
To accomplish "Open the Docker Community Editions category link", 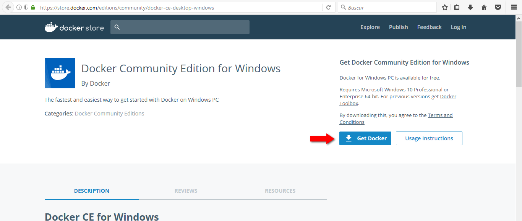I will 110,114.
